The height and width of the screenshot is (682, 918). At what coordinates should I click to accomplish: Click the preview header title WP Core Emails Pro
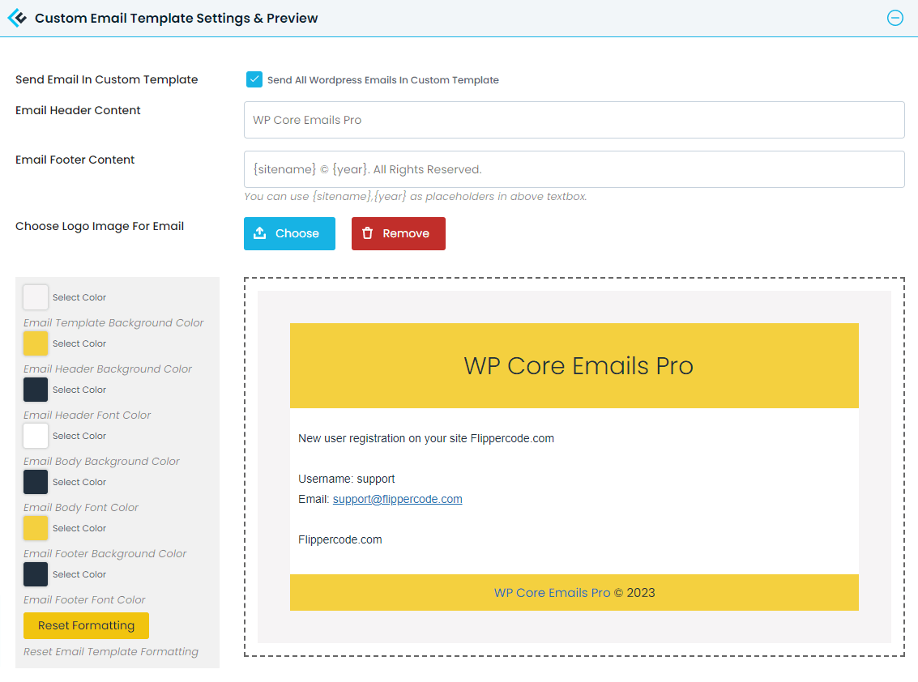[x=579, y=366]
